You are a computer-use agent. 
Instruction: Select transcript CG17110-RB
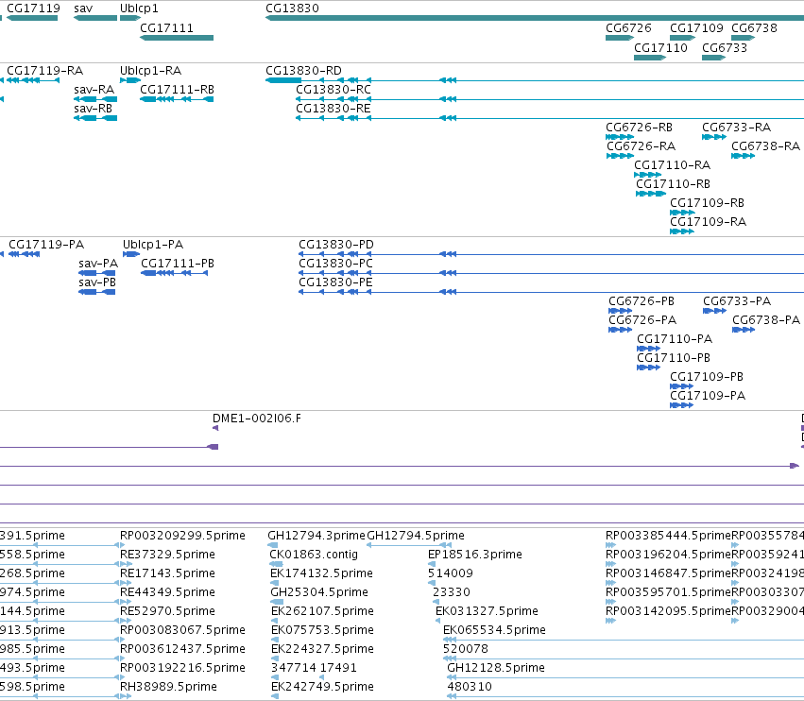click(x=673, y=183)
